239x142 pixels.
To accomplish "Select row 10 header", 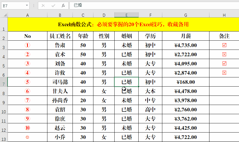I will tap(4, 110).
